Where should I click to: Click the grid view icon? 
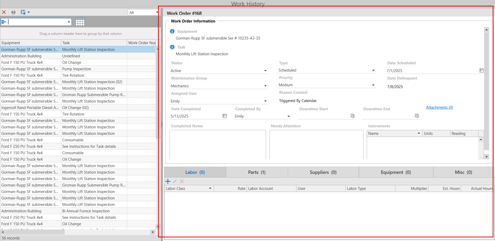(x=80, y=22)
